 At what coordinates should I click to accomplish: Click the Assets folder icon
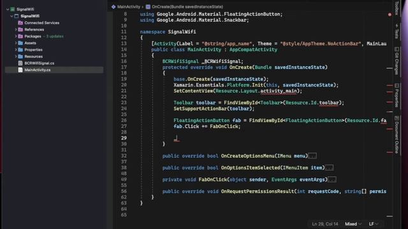coord(20,43)
